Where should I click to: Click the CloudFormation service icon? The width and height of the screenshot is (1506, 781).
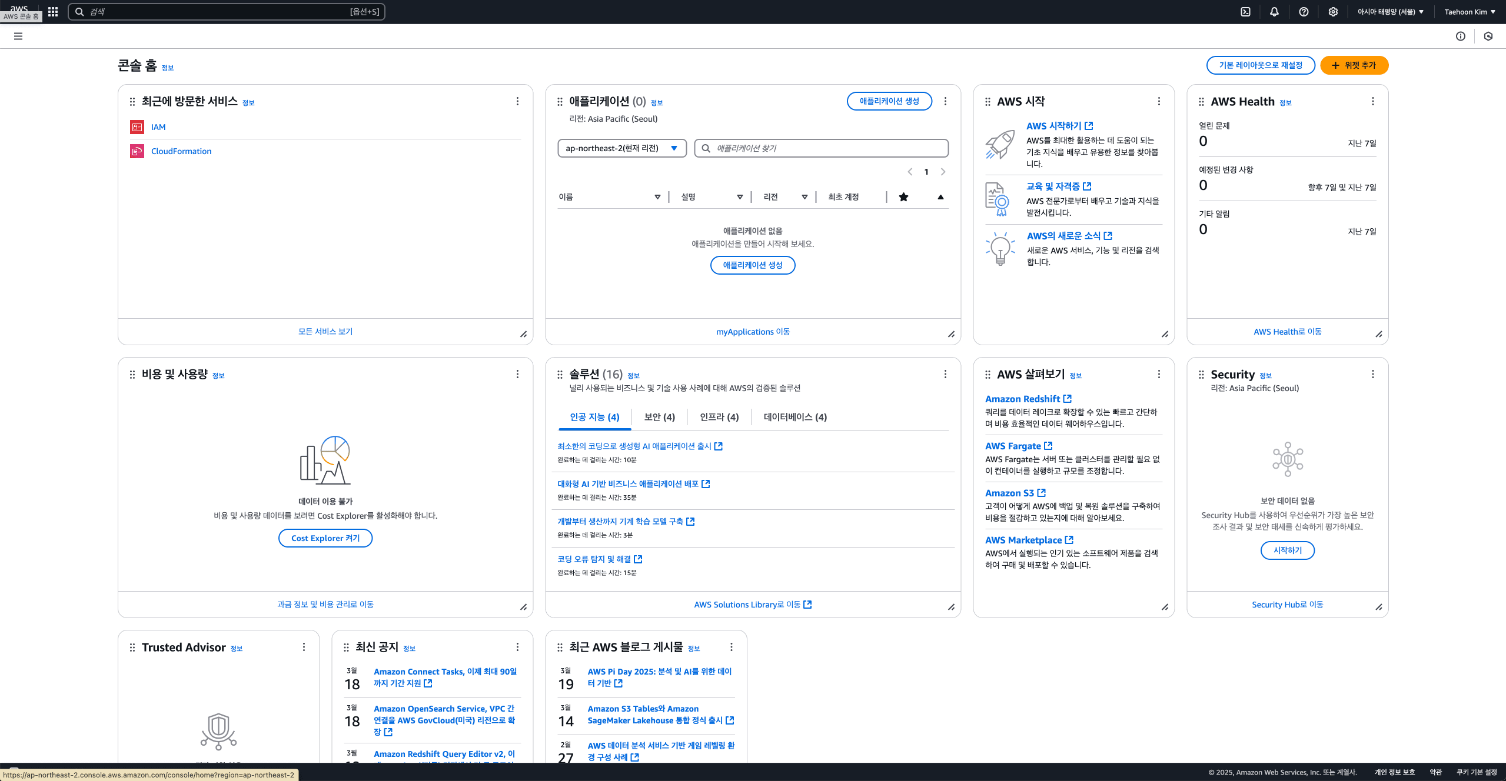coord(137,151)
